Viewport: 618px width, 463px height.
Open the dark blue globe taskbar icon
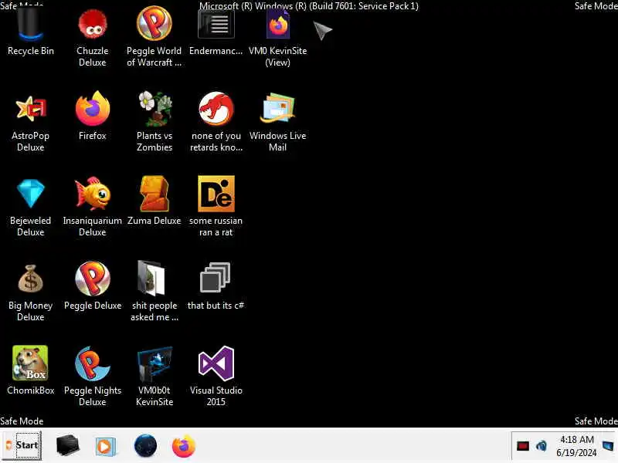pos(145,446)
